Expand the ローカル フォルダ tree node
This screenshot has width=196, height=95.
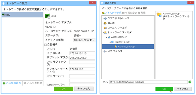pyautogui.click(x=103, y=28)
